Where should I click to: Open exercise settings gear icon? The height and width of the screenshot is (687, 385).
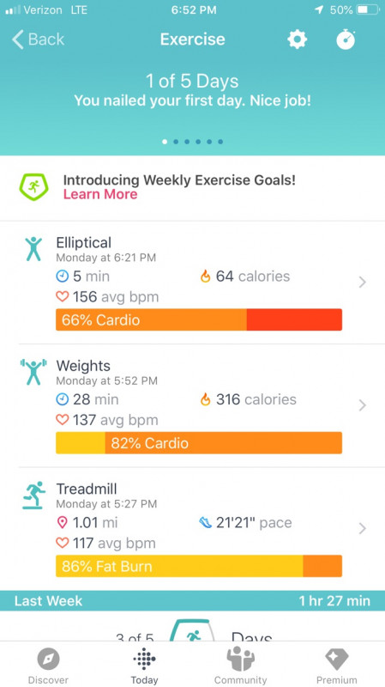297,40
